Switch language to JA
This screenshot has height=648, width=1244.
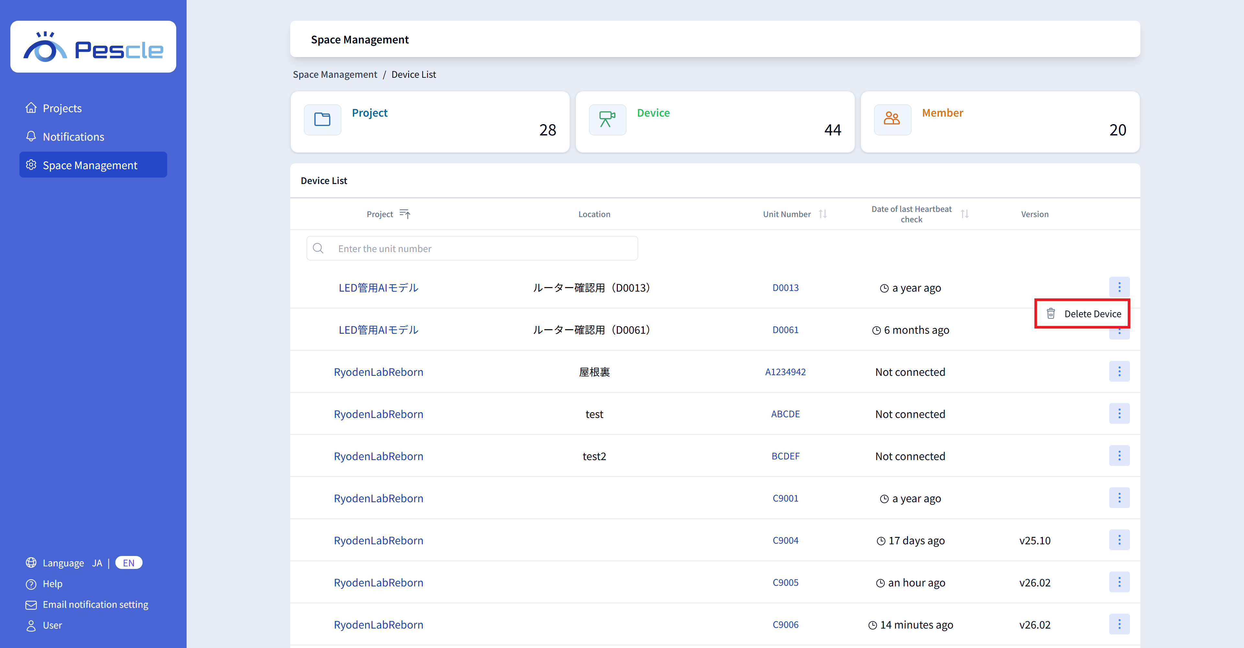coord(97,563)
